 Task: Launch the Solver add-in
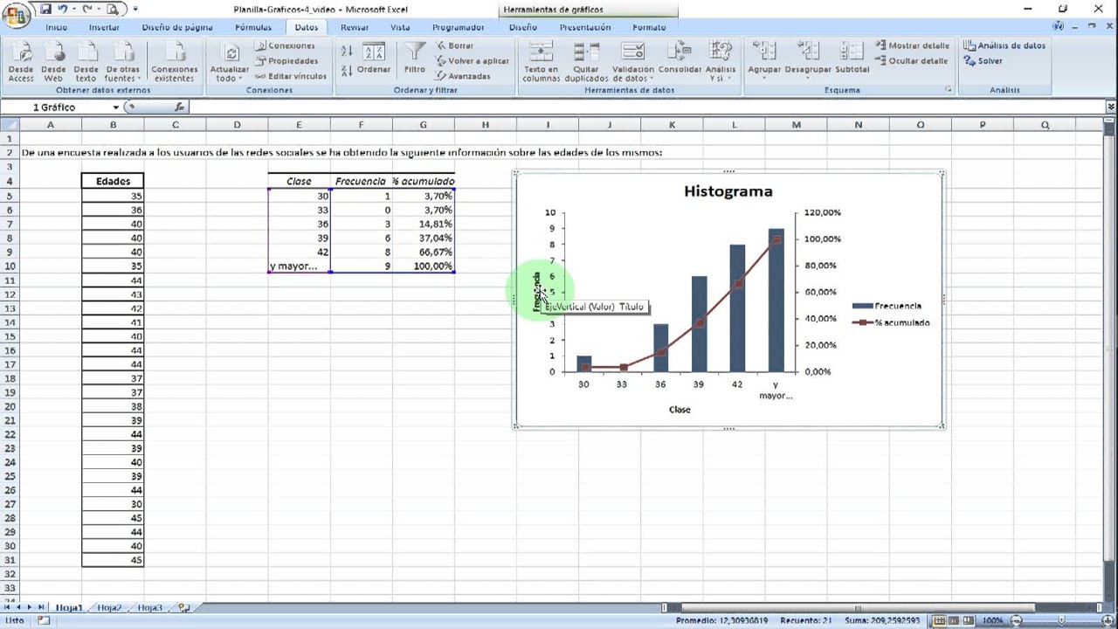click(x=983, y=61)
